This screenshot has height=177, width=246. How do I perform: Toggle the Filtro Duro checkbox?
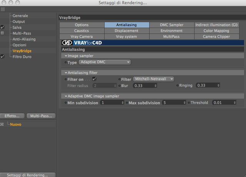(2, 56)
